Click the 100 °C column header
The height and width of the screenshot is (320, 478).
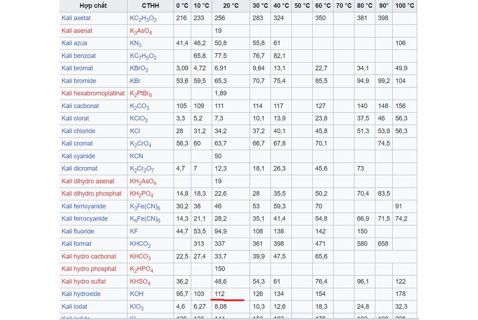point(405,6)
